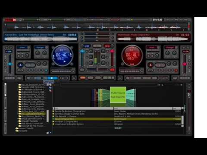Click the left deck pitch percentage readout
Screen dimensions: 207x155
(9, 52)
